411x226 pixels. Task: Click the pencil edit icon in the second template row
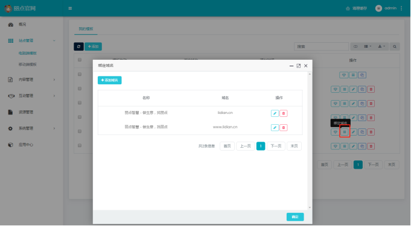tap(353, 89)
